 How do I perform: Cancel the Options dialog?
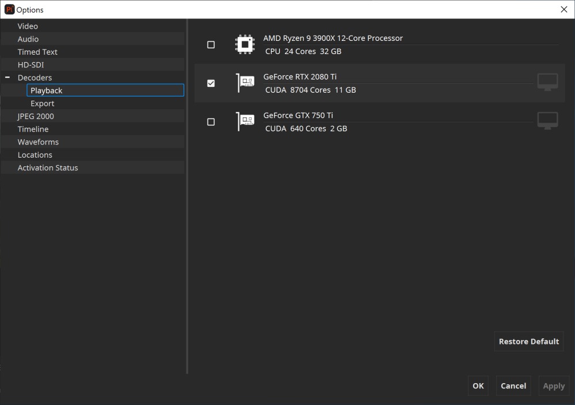click(513, 386)
